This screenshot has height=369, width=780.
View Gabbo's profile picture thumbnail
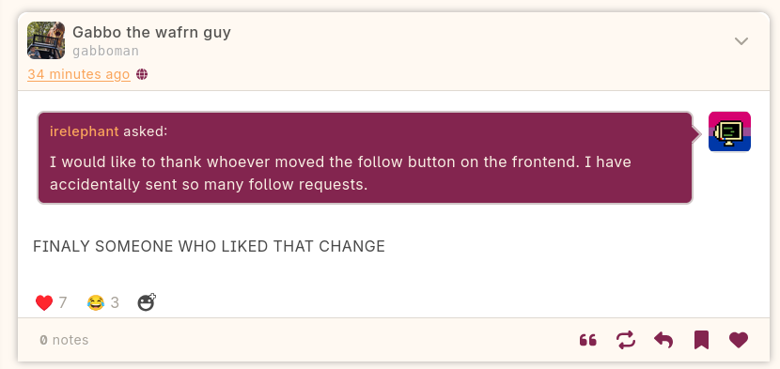pyautogui.click(x=46, y=40)
